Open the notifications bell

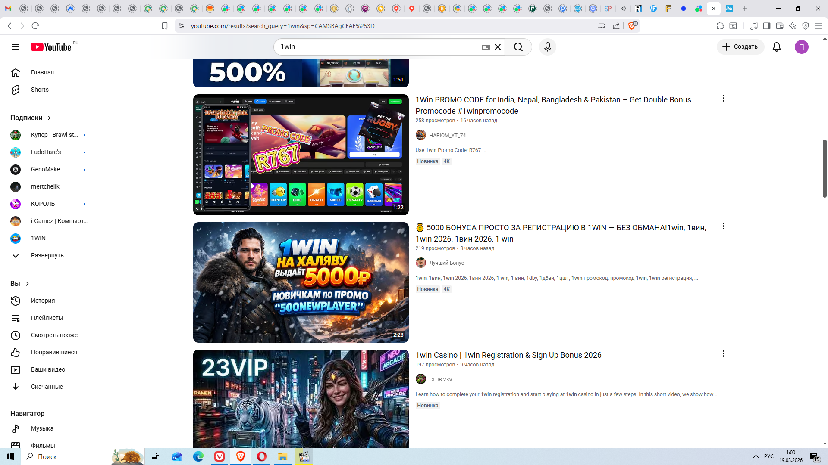click(x=777, y=47)
